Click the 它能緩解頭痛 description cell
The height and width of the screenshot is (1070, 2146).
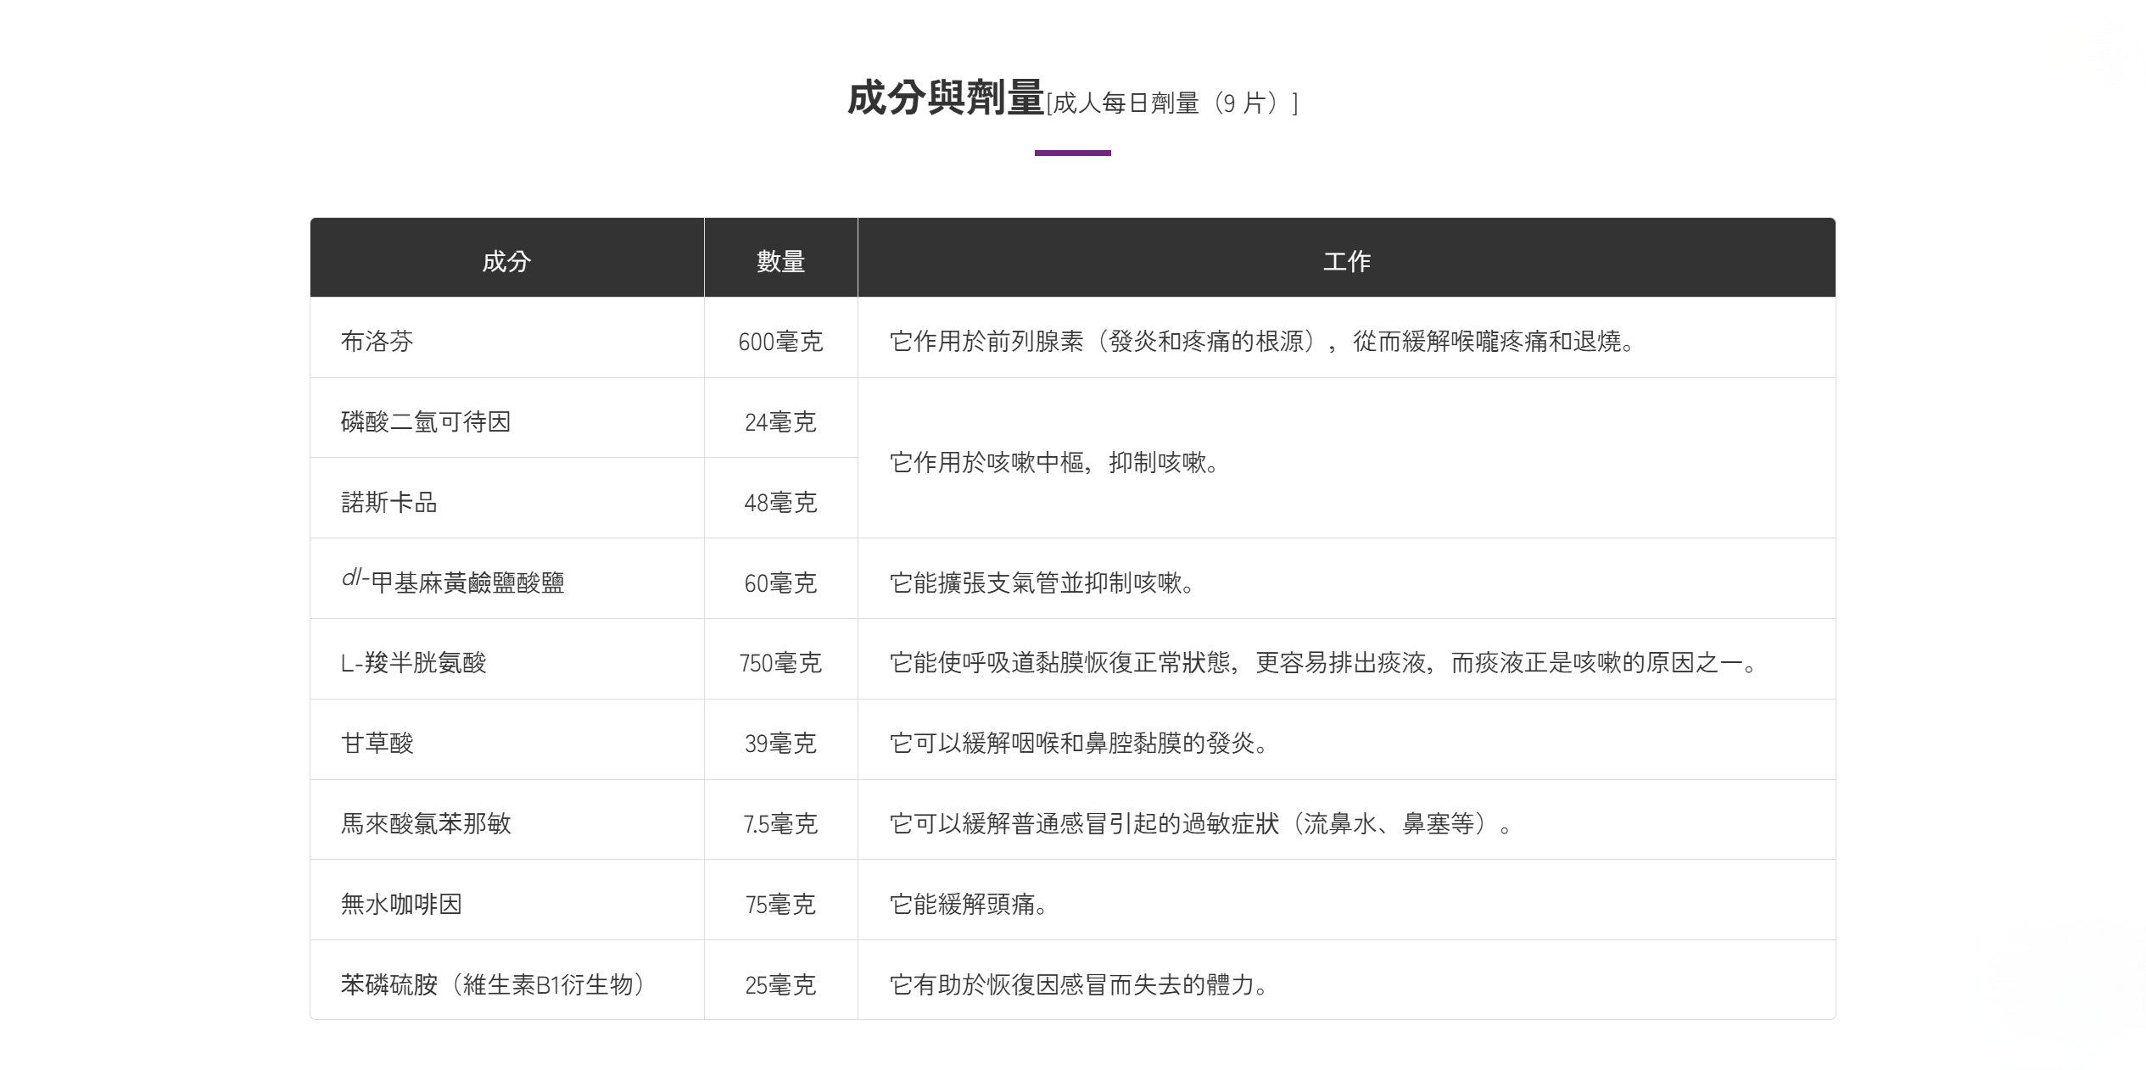click(x=969, y=904)
